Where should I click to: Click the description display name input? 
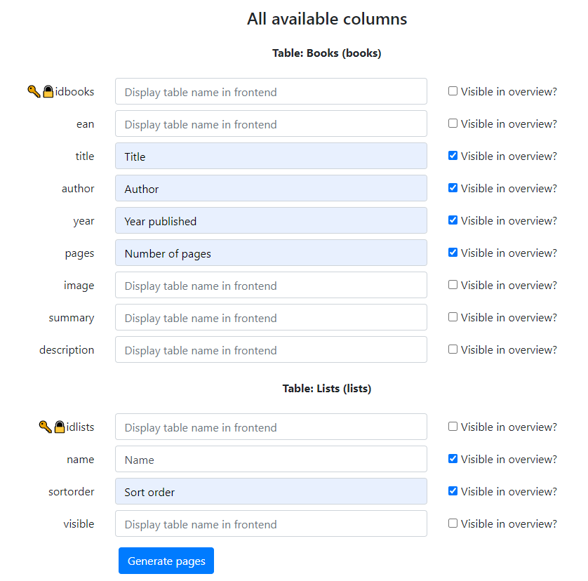click(x=271, y=349)
